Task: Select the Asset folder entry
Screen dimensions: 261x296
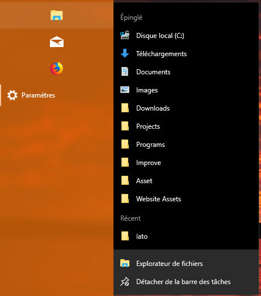Action: click(x=186, y=181)
